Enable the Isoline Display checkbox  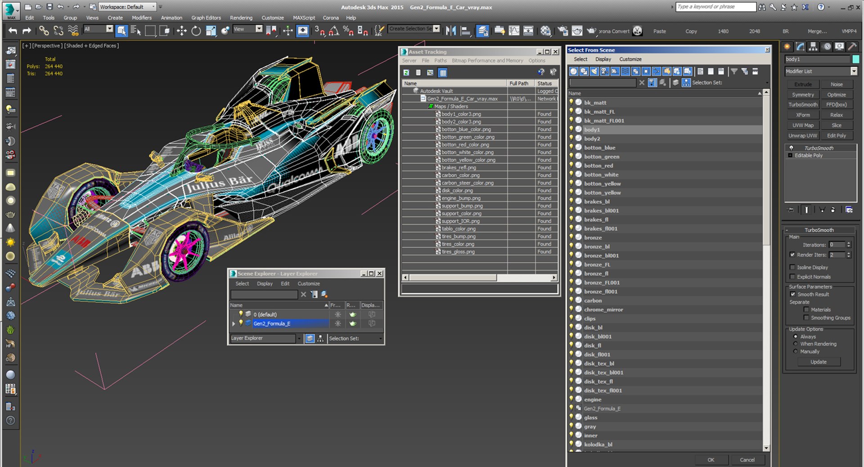(792, 267)
